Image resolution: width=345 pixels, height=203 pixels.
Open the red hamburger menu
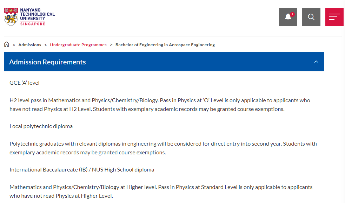tap(334, 17)
